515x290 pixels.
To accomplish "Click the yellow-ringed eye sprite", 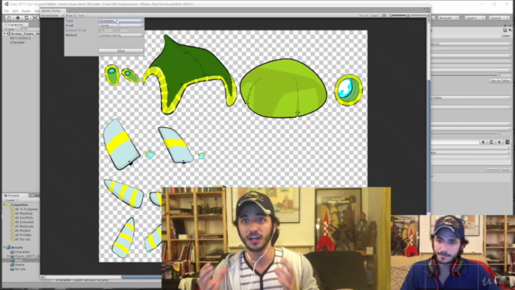I will click(348, 89).
